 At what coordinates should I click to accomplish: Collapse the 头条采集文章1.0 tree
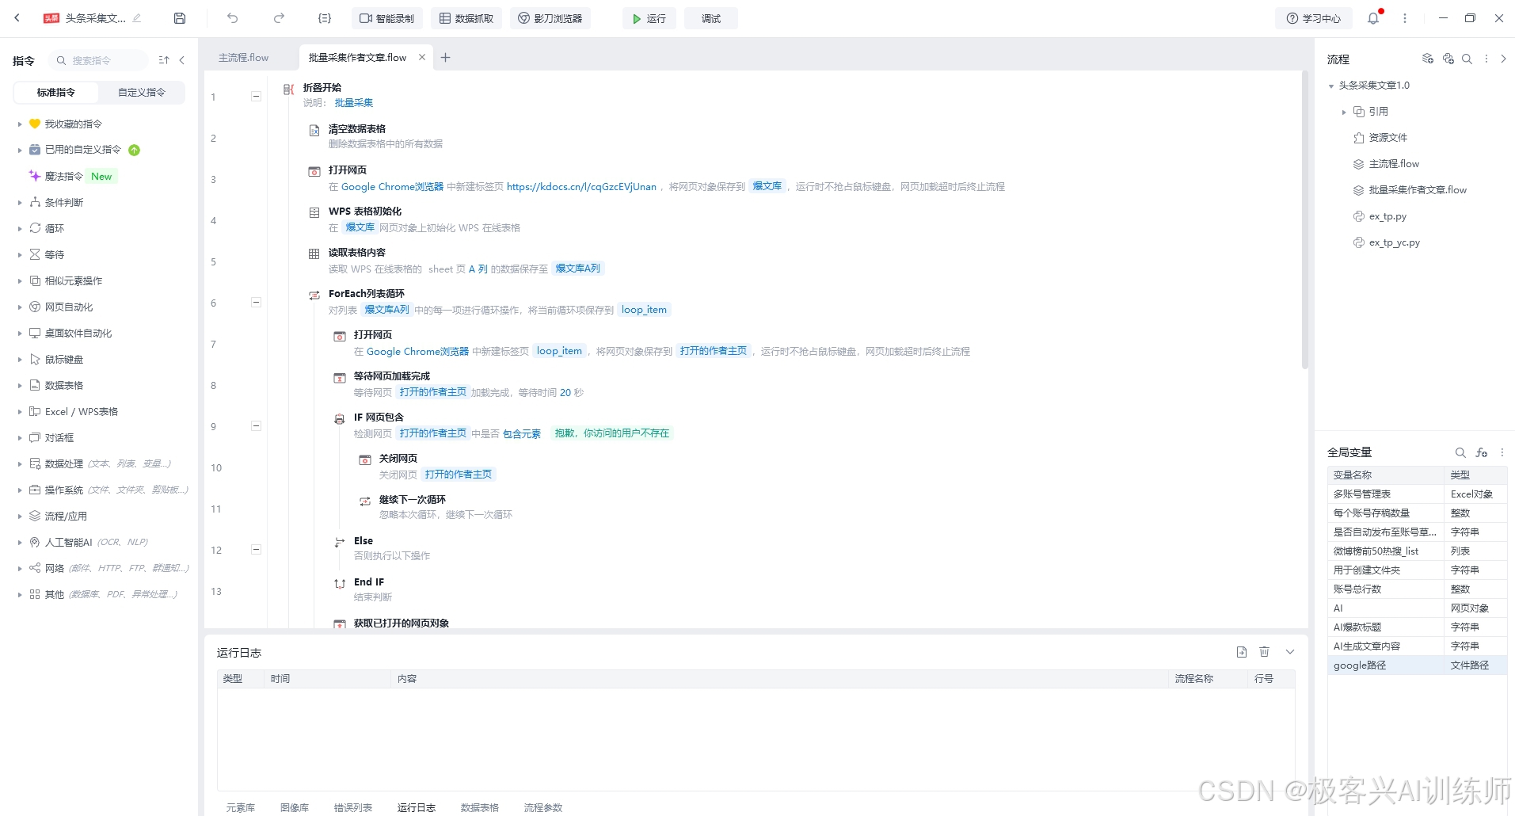(x=1331, y=85)
